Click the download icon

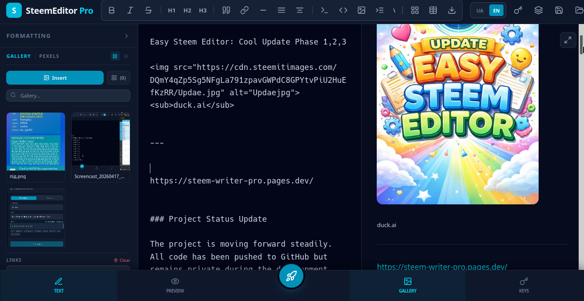(452, 10)
